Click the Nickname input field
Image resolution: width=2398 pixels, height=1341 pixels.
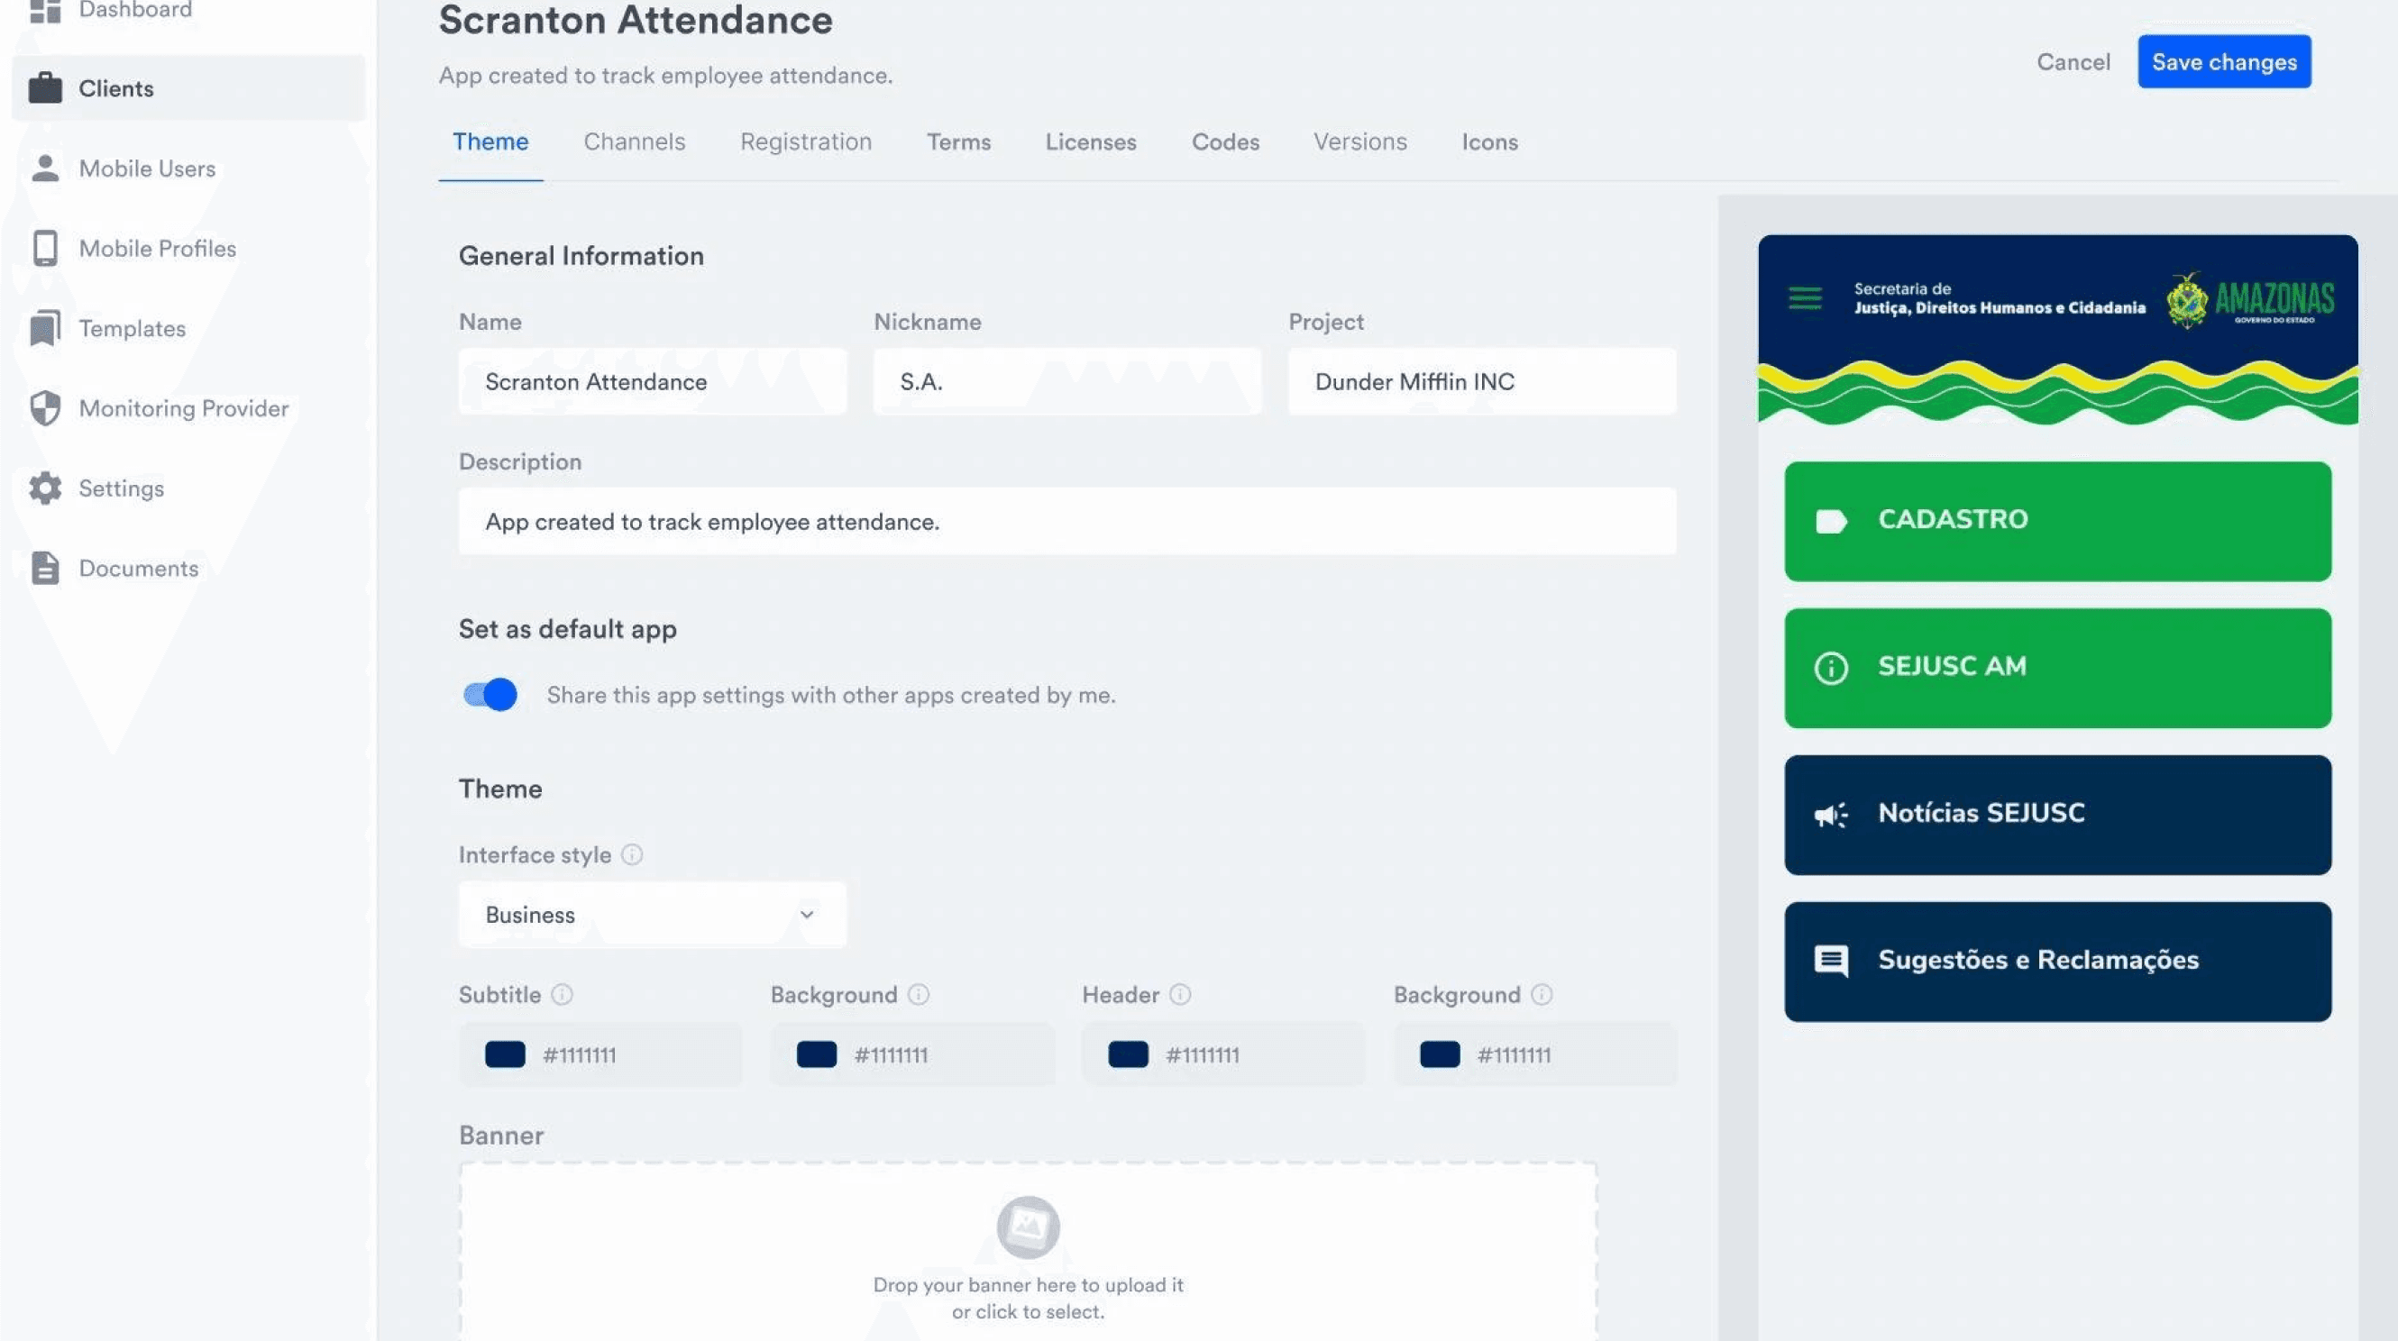(x=1066, y=381)
